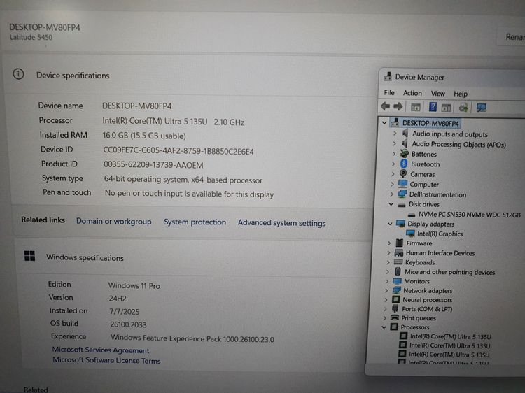Click the Back arrow in Device Manager toolbar
This screenshot has height=393, width=525.
(386, 107)
